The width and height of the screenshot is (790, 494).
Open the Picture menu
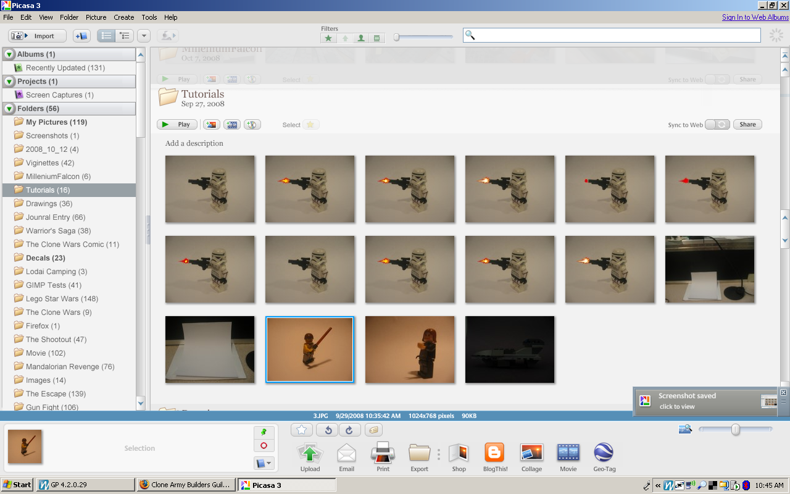96,17
